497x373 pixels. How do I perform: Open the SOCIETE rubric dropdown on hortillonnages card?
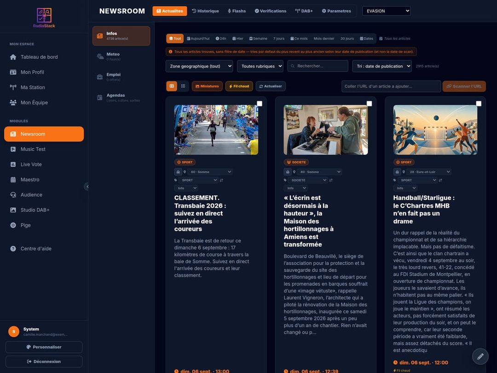[308, 180]
